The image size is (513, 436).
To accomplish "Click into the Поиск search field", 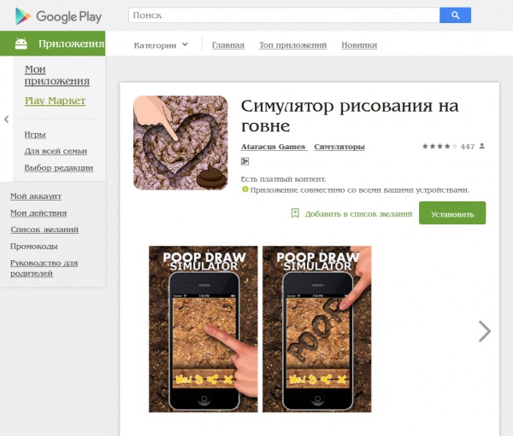I will (x=284, y=15).
